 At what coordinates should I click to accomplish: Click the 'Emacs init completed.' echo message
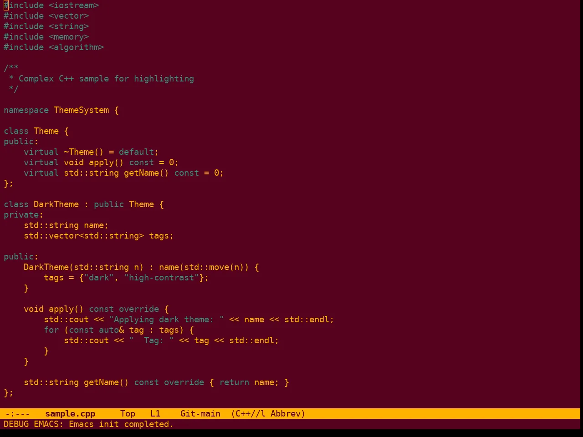click(121, 424)
